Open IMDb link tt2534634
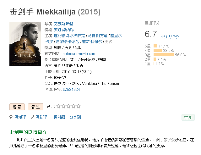 coord(71,89)
